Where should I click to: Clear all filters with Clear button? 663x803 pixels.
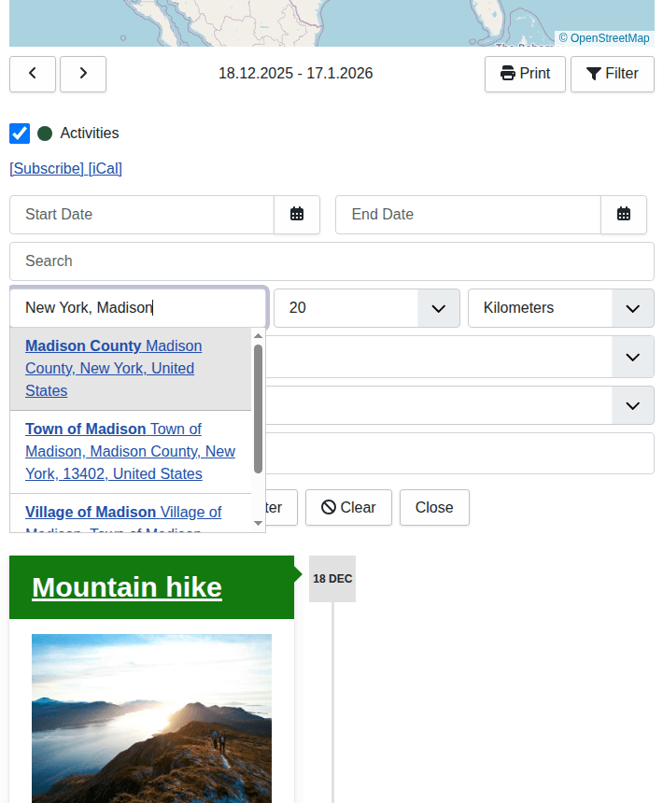(x=348, y=508)
